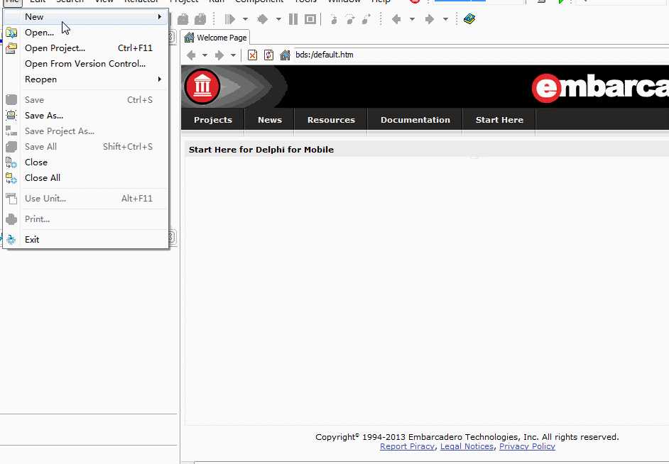Expand the Reopen submenu

[x=86, y=79]
